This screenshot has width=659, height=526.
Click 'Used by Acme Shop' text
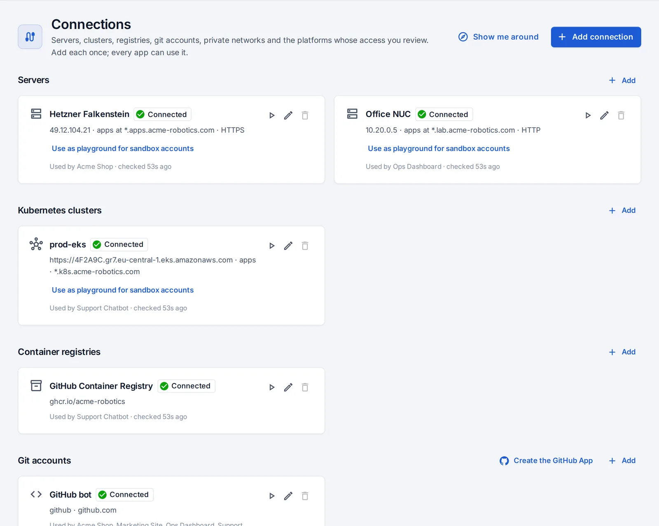81,167
